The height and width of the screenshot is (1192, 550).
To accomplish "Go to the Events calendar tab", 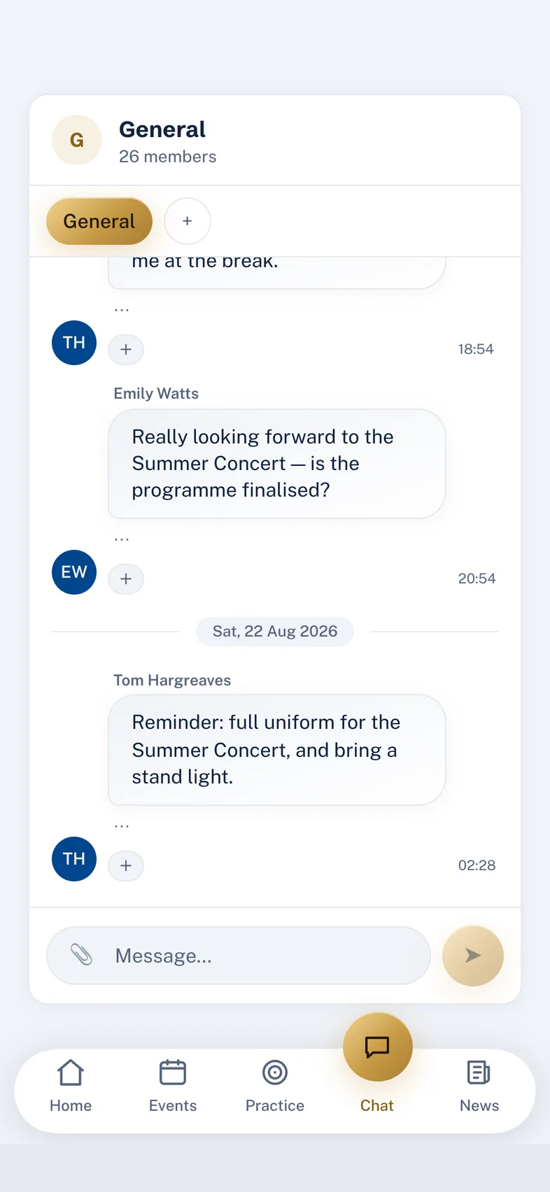I will click(173, 1086).
